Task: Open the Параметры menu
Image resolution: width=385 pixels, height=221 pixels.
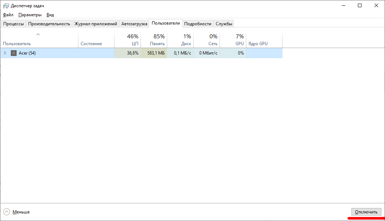Action: pyautogui.click(x=30, y=15)
